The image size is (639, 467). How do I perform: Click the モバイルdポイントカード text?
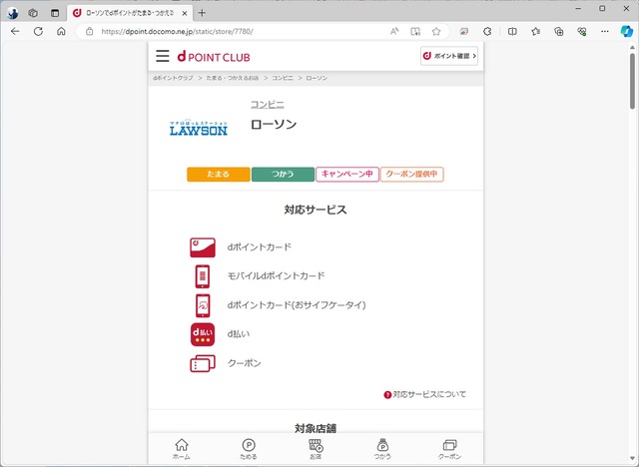(x=276, y=276)
